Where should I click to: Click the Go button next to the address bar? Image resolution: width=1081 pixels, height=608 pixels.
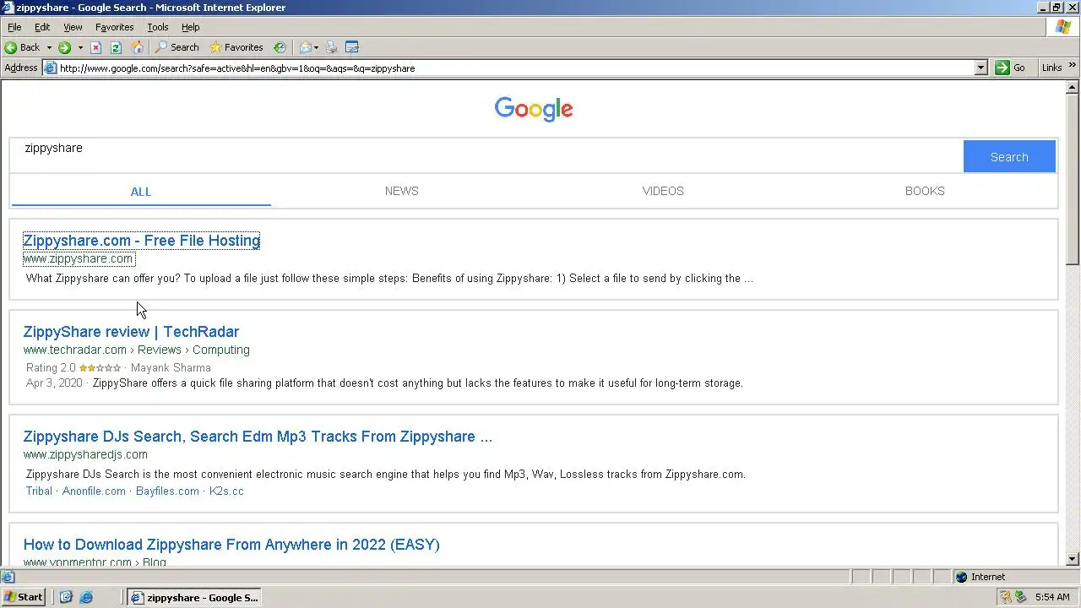(x=1011, y=68)
